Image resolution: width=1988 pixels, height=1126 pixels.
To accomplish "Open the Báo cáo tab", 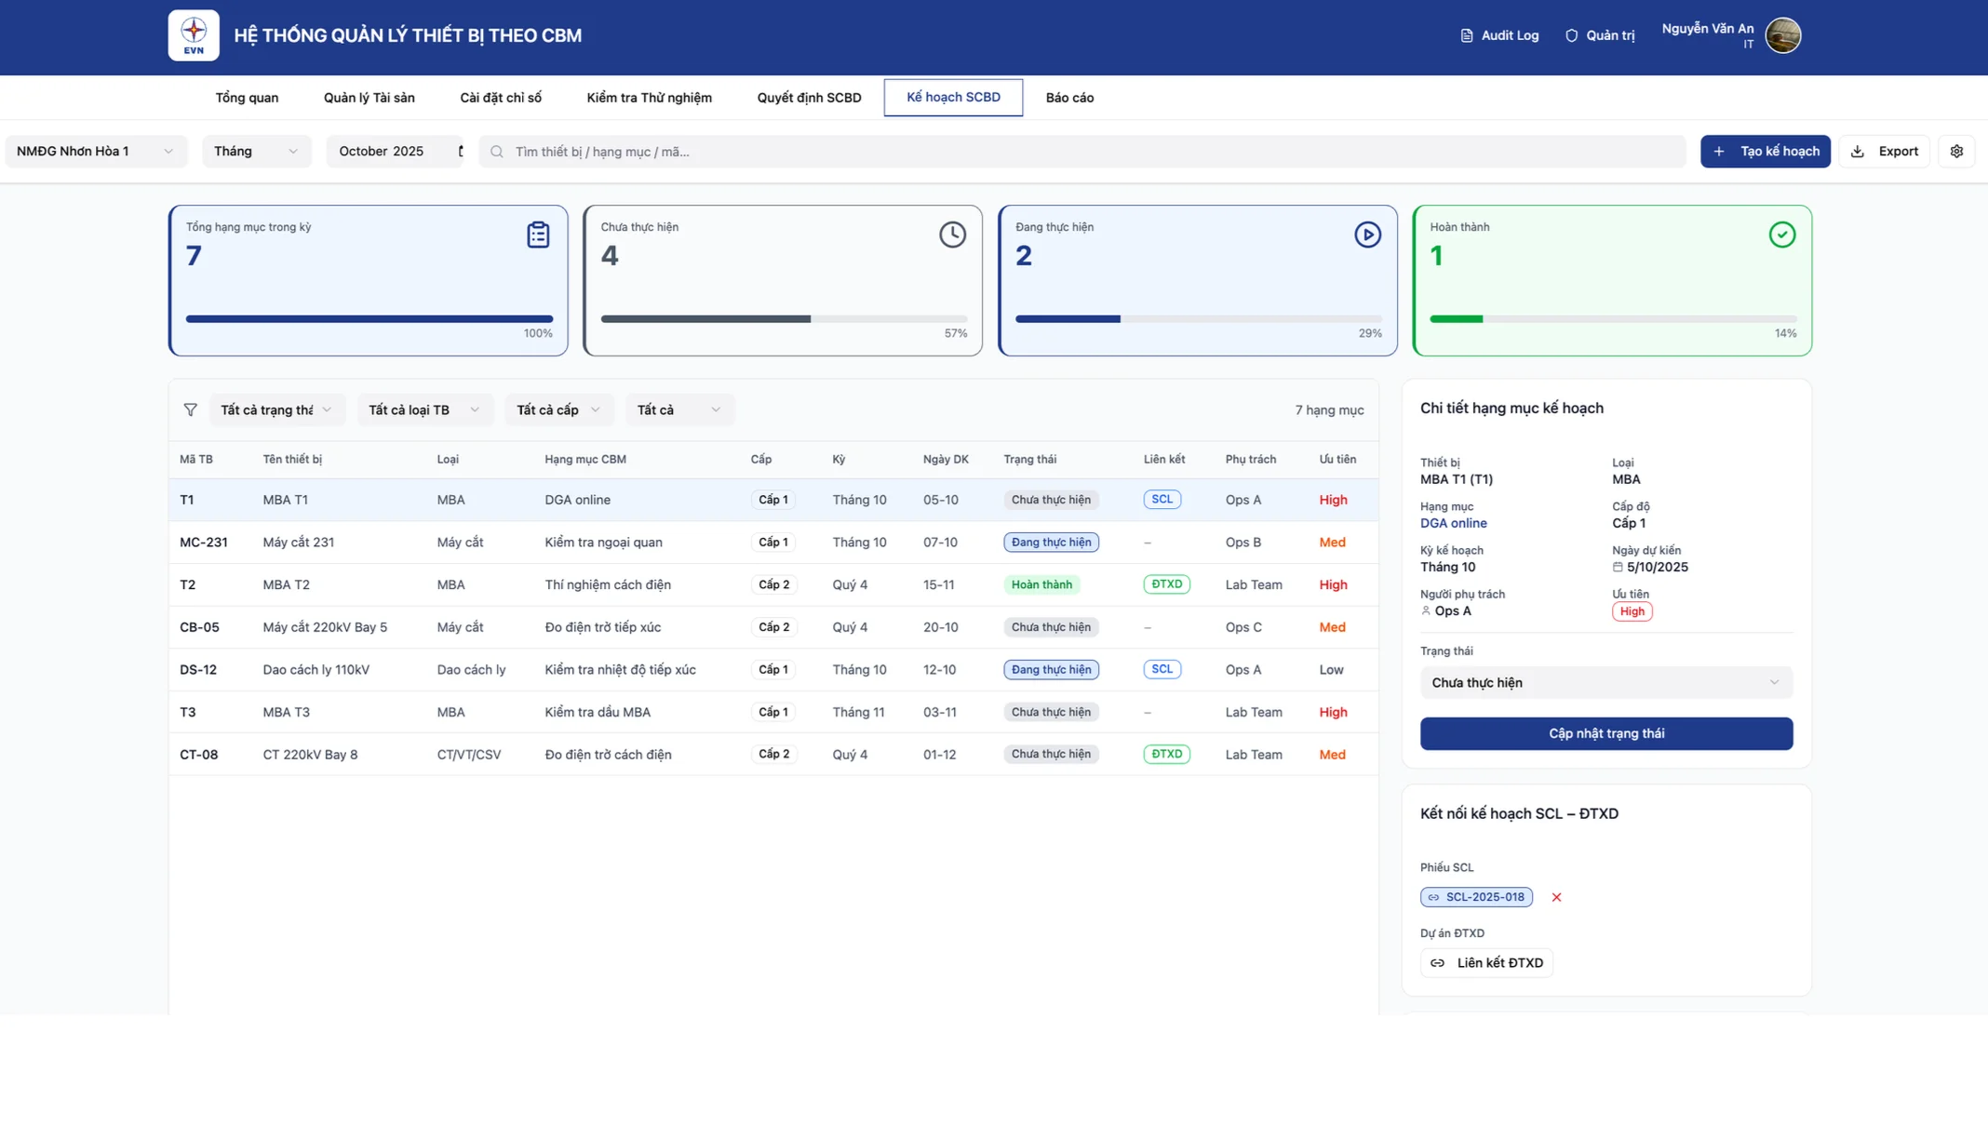I will click(x=1069, y=98).
